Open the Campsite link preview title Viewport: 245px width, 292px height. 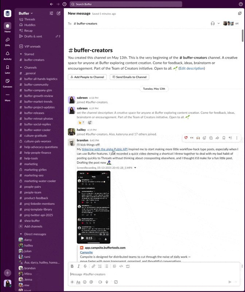coord(86,252)
